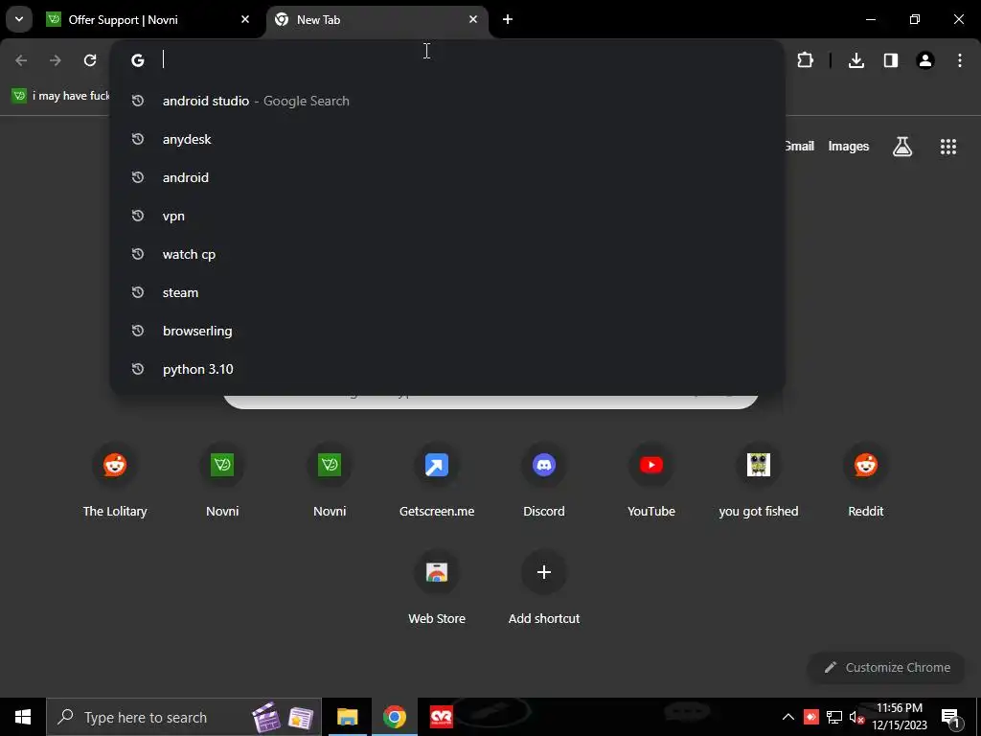Open the Images link
The height and width of the screenshot is (736, 981).
coord(849,146)
